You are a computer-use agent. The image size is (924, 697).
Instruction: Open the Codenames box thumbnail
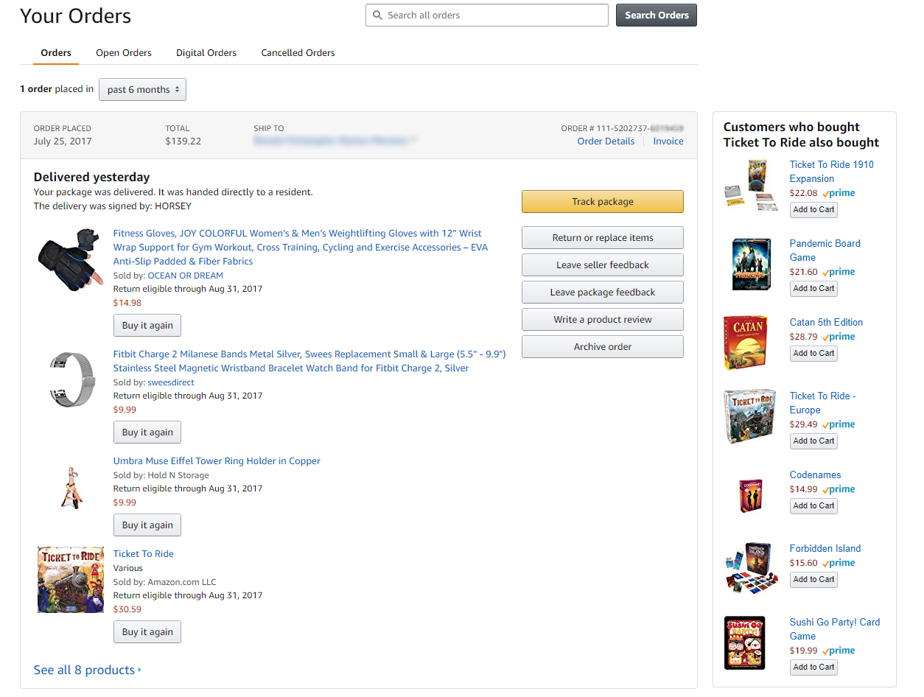(x=751, y=496)
